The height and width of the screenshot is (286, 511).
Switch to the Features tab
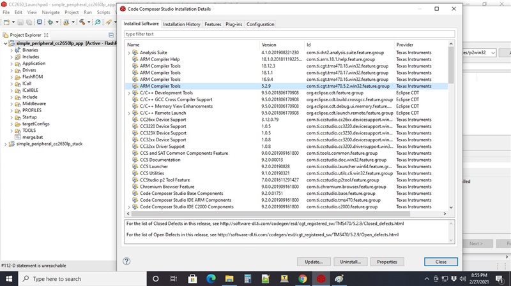(x=213, y=24)
